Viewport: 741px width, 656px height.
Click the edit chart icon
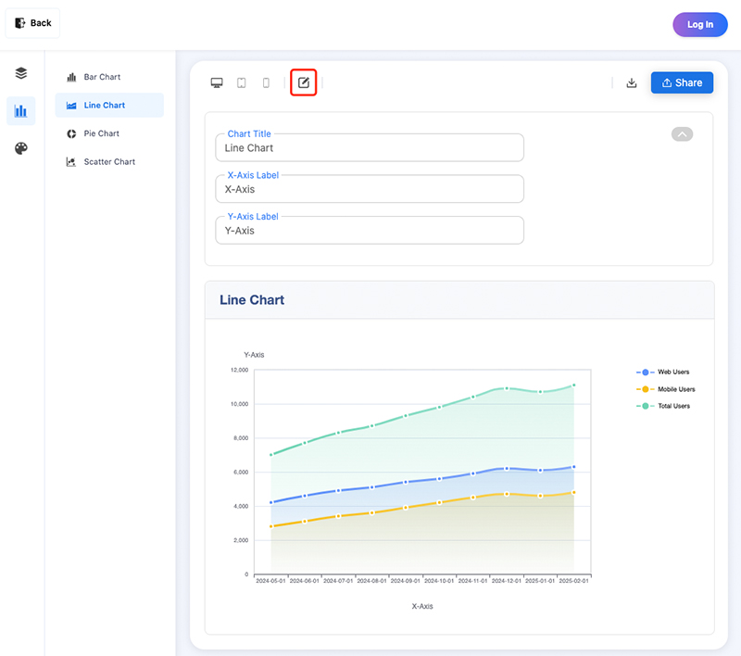click(x=304, y=83)
